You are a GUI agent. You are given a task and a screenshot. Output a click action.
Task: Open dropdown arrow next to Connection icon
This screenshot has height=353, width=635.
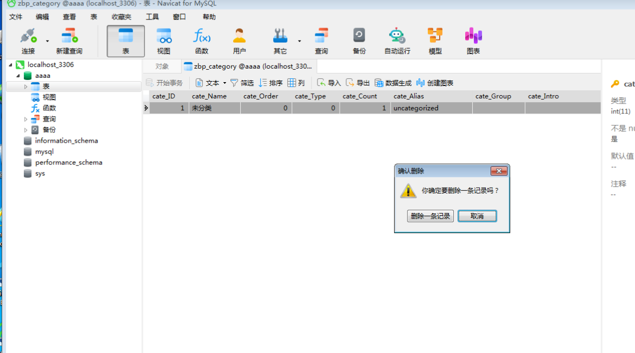click(x=48, y=41)
